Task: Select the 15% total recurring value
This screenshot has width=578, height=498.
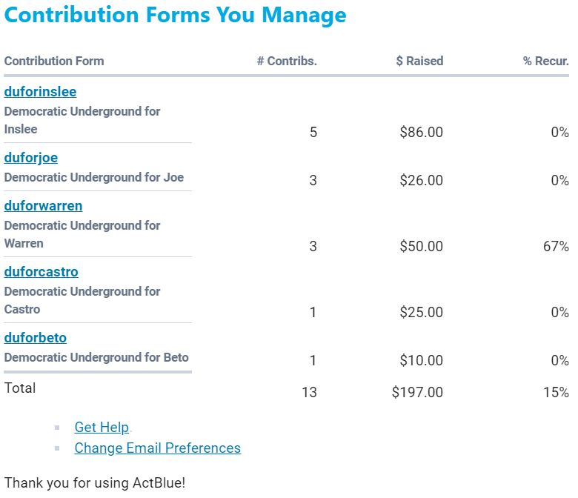Action: [556, 393]
